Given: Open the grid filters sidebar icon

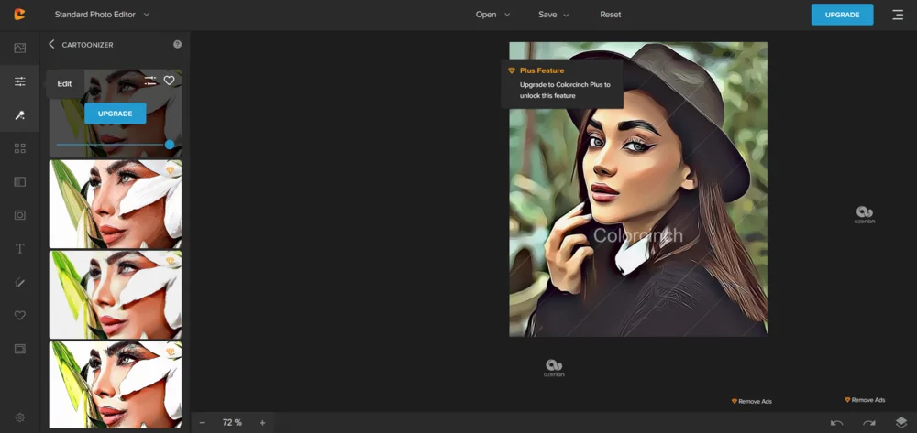Looking at the screenshot, I should pyautogui.click(x=20, y=148).
